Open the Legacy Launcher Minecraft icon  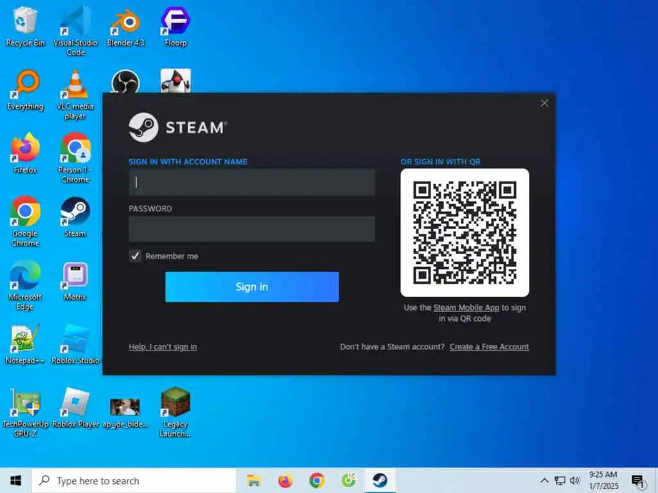point(175,413)
